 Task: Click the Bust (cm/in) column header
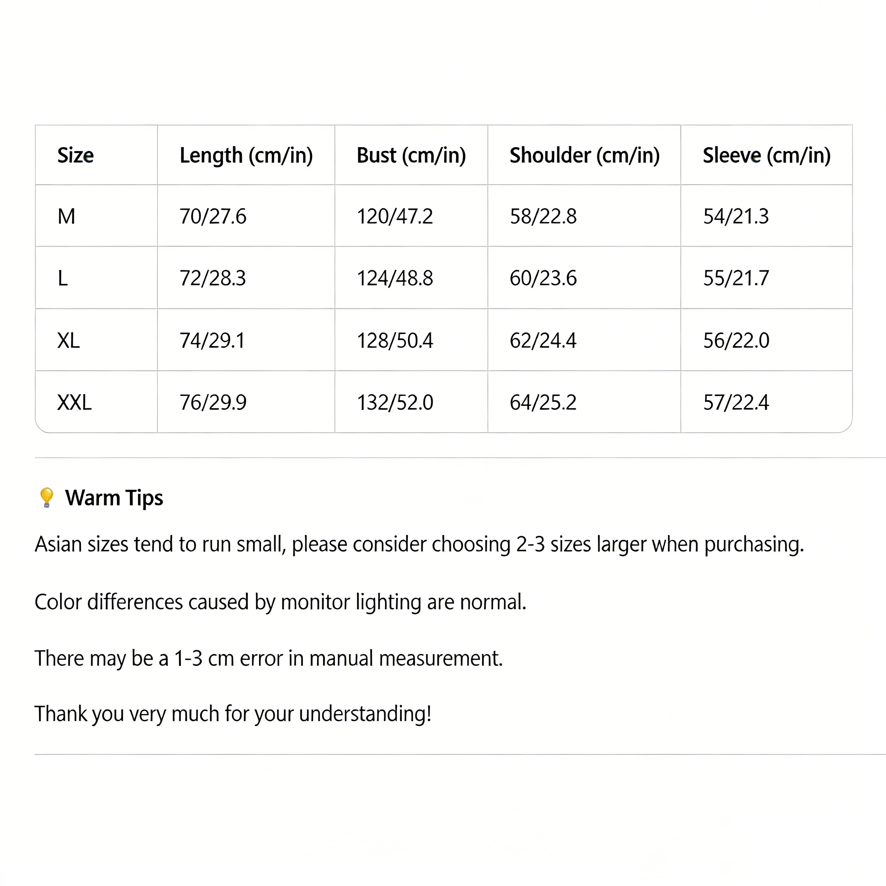[x=411, y=155]
